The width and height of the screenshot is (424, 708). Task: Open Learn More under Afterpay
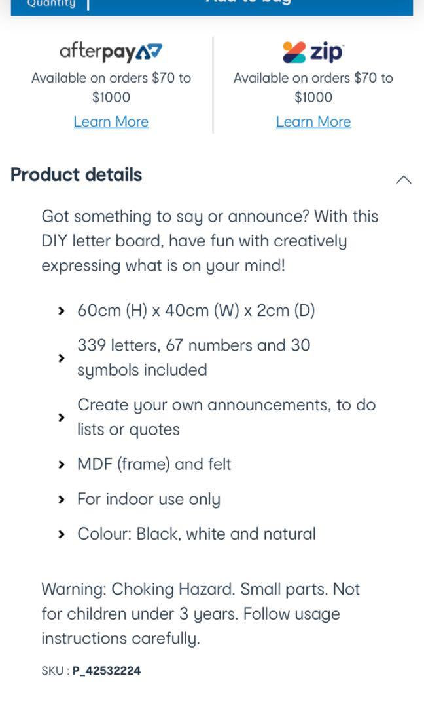point(111,122)
